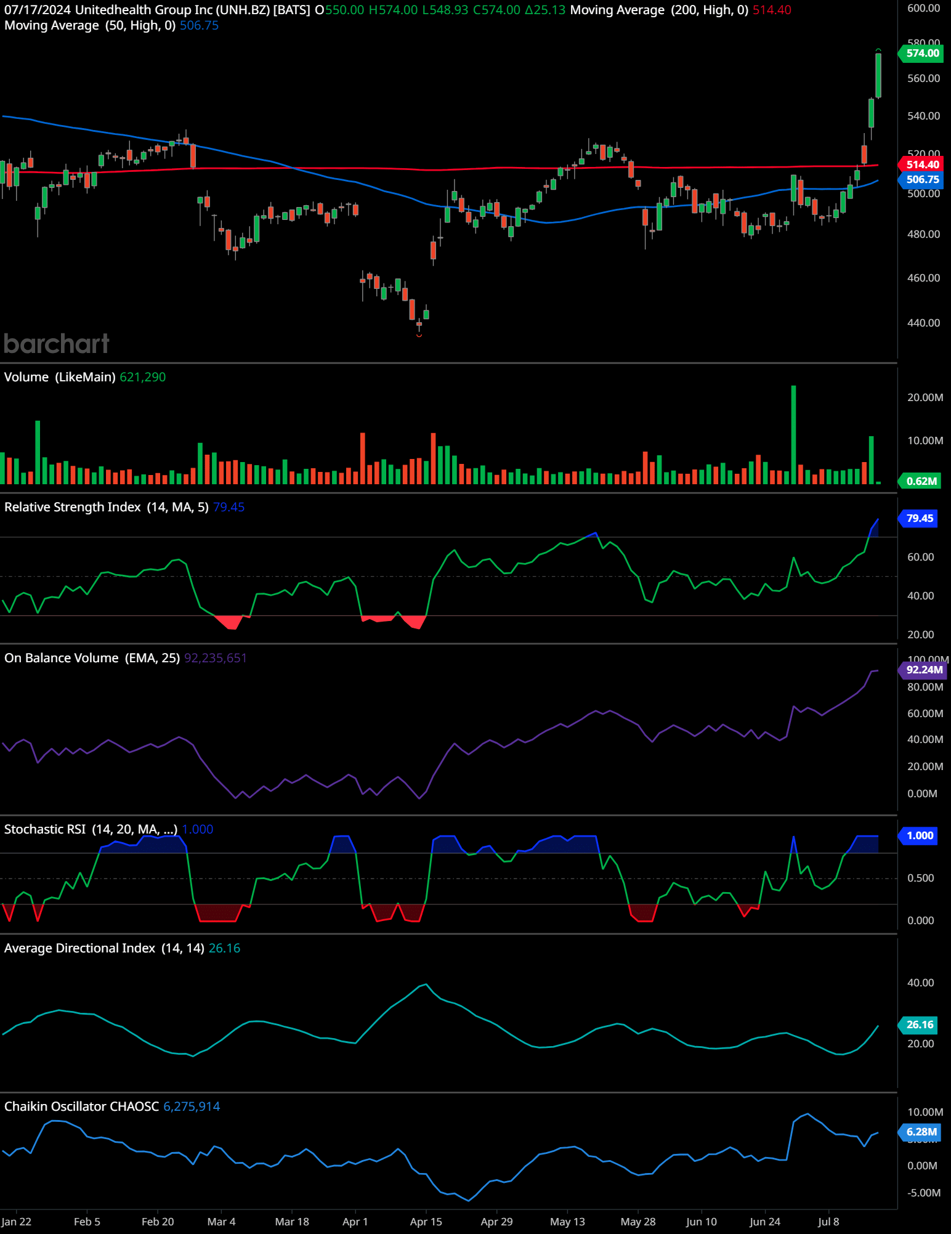Click the Feb 20 date axis label

coord(158,1222)
